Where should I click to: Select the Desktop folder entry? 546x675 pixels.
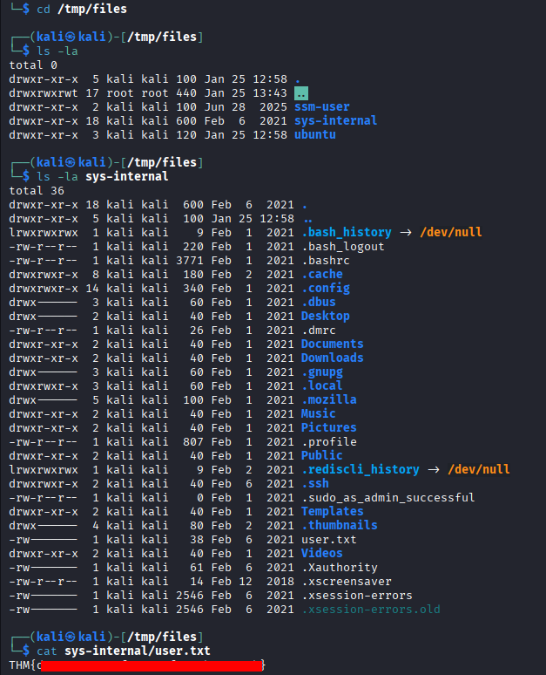[x=326, y=316]
